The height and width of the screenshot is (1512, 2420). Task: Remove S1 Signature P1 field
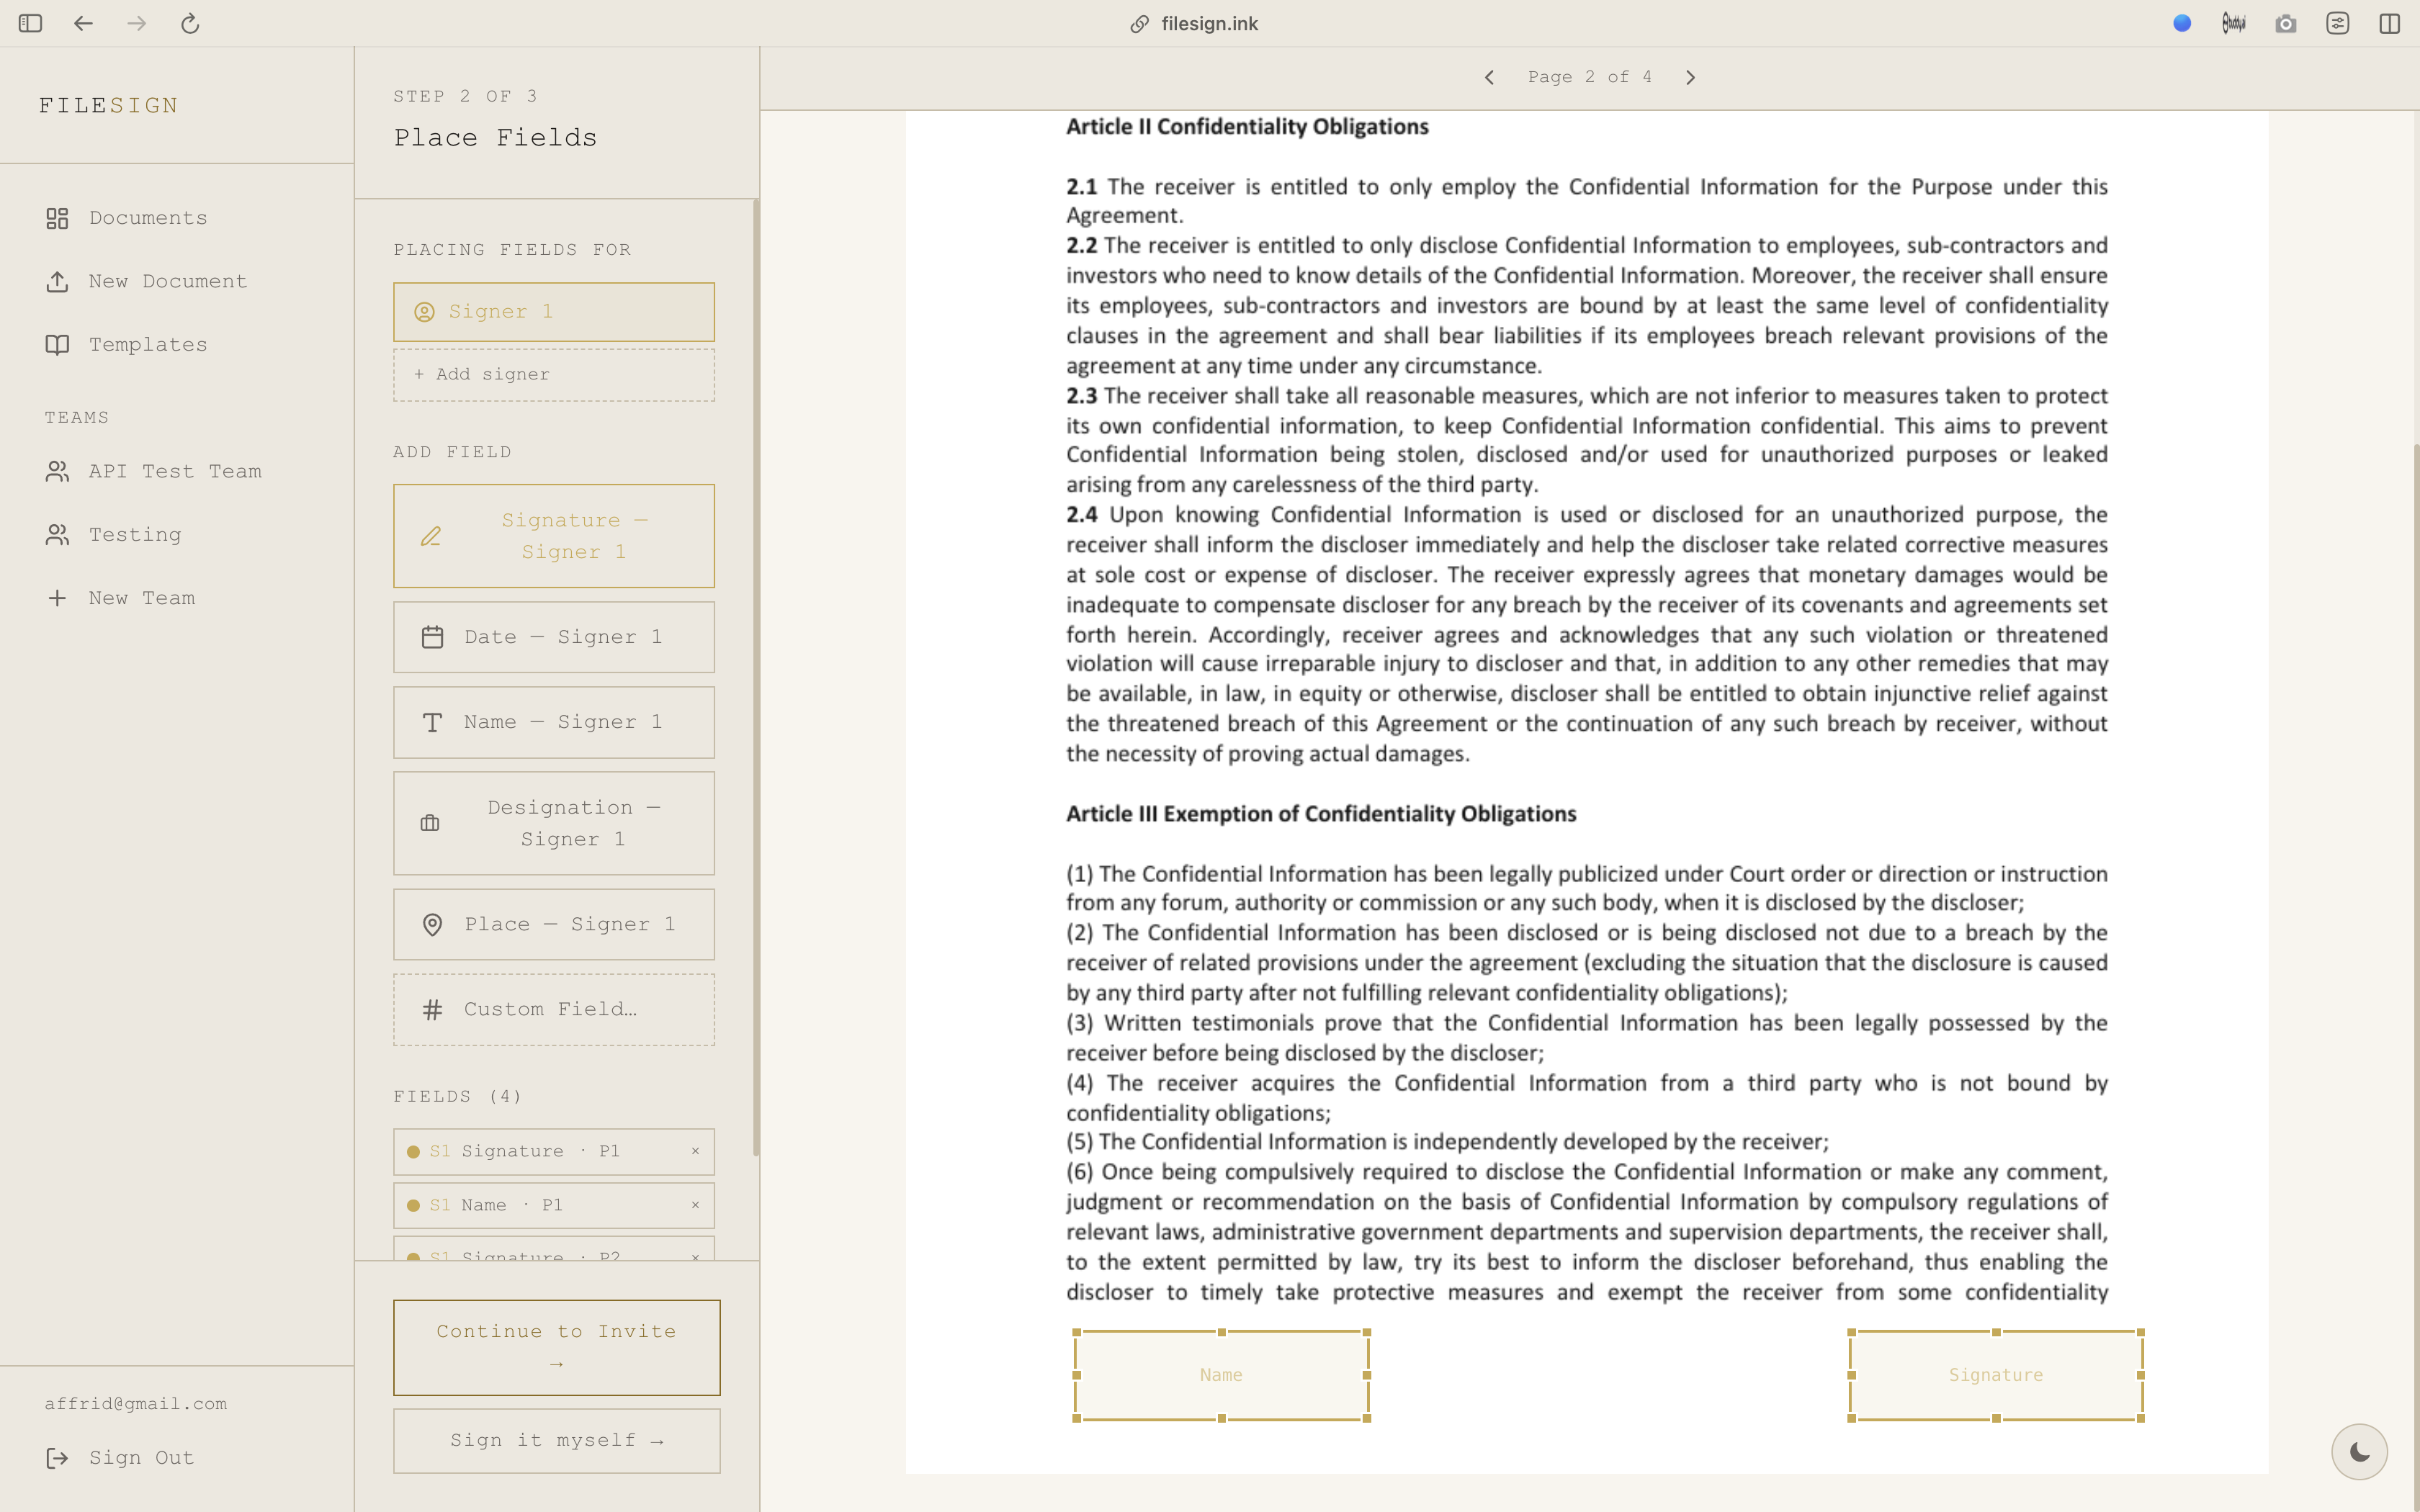point(695,1151)
